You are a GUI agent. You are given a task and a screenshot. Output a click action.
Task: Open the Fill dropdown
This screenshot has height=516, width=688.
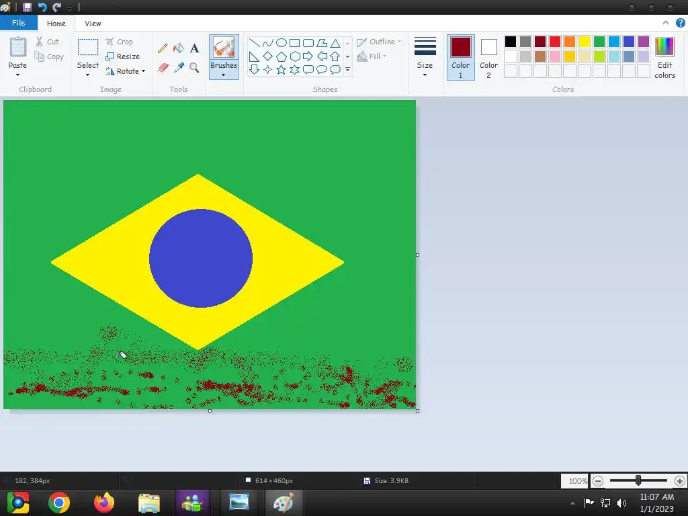(x=372, y=56)
